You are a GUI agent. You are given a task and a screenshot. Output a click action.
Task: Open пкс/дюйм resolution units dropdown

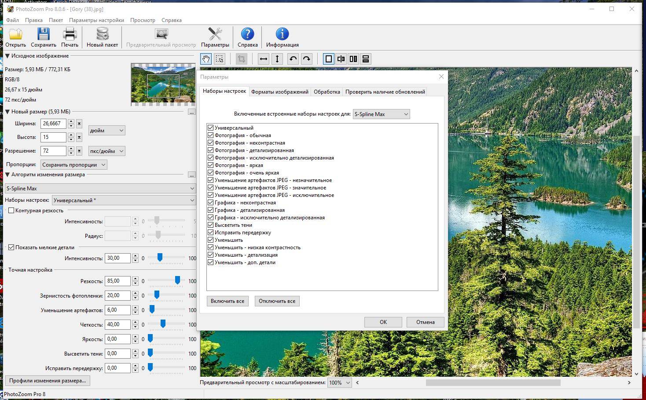click(x=106, y=151)
